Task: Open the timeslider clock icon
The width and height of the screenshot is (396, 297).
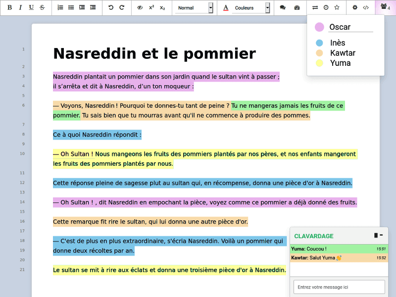Action: [326, 7]
